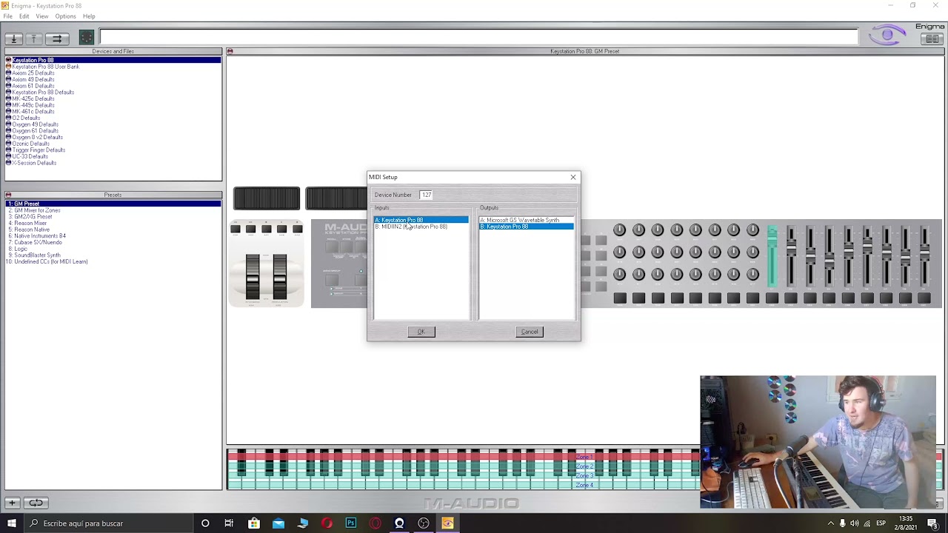Image resolution: width=948 pixels, height=533 pixels.
Task: Click the empty toolbar text field
Action: click(x=478, y=37)
